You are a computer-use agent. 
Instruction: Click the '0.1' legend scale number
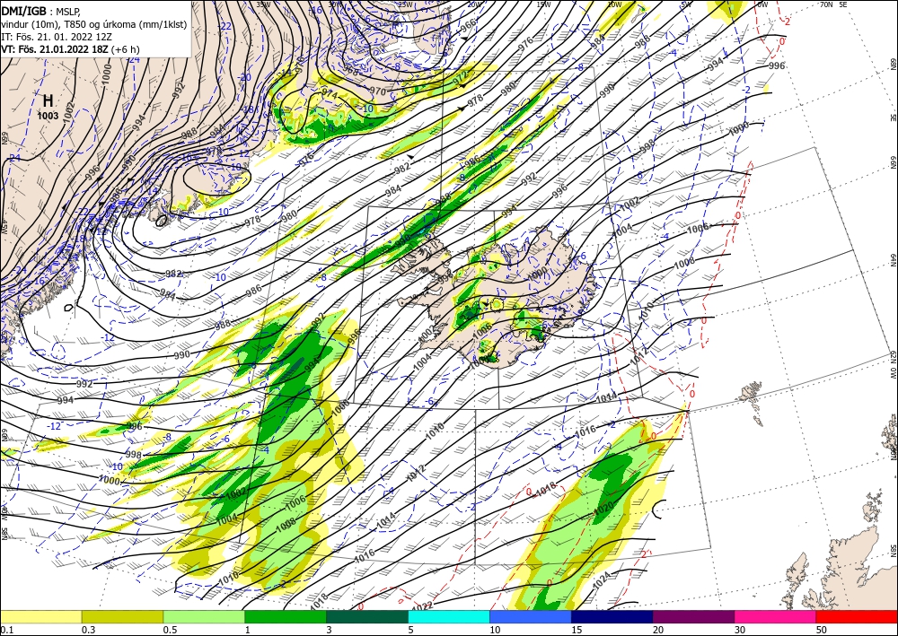point(6,630)
